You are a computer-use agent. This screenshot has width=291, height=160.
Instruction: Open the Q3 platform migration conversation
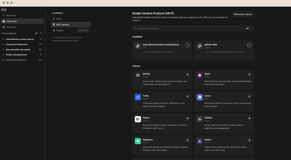[x=22, y=60]
